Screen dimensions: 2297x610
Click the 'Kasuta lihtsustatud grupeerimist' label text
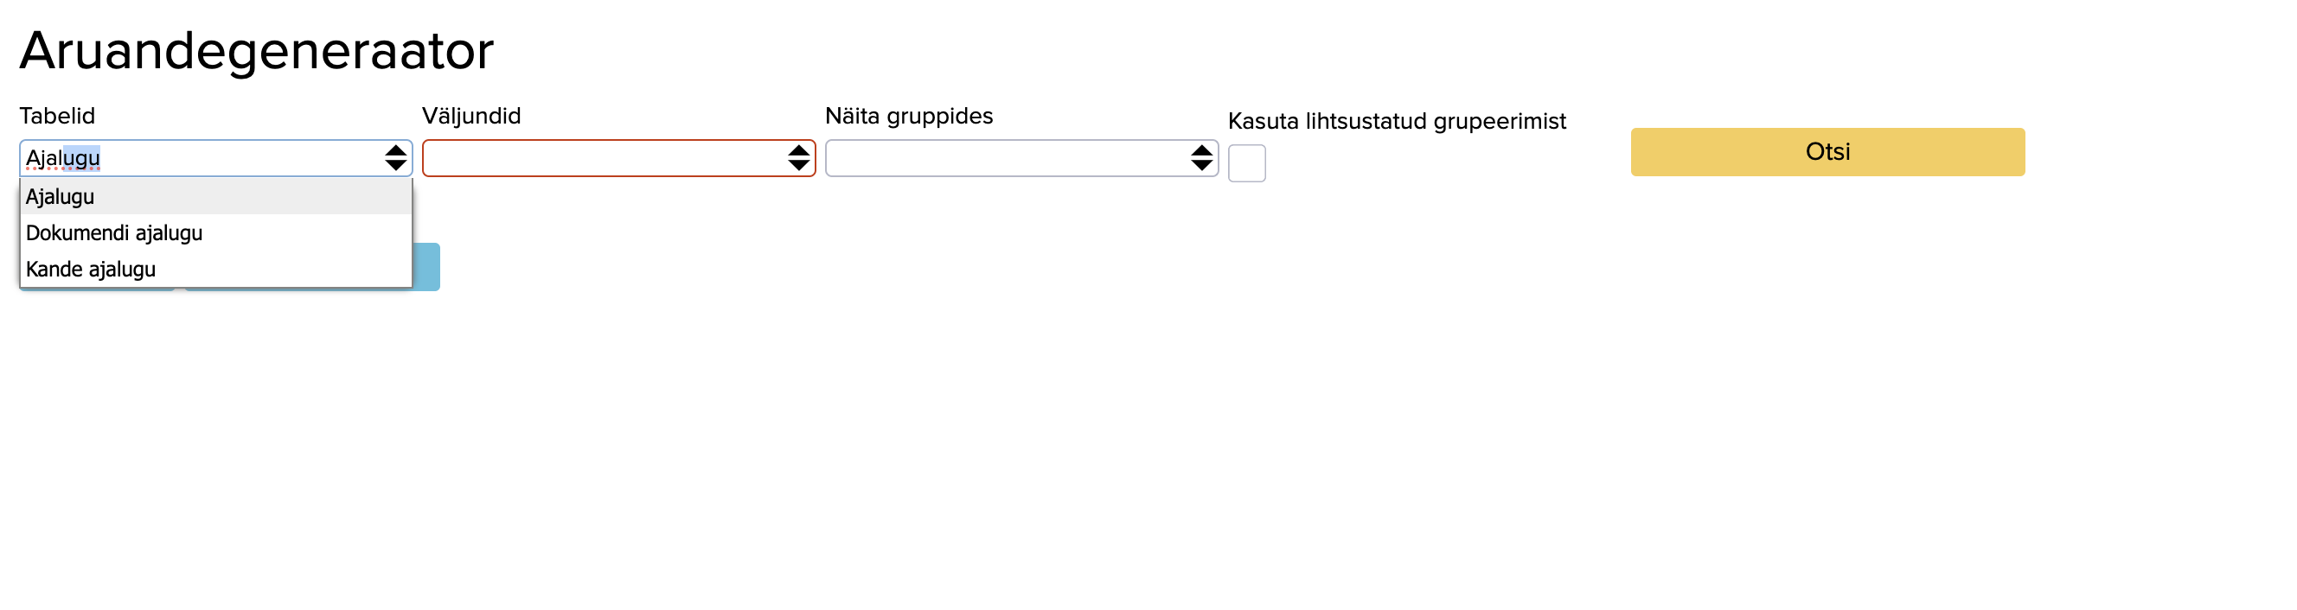point(1396,121)
